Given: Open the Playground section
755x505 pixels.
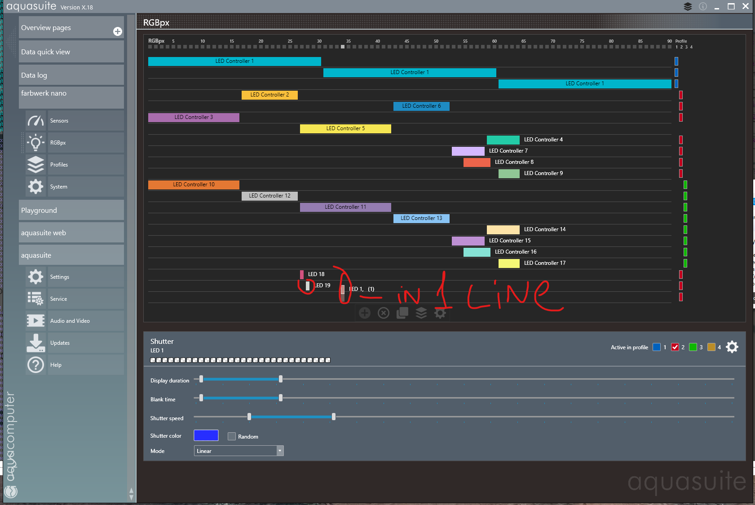Looking at the screenshot, I should pyautogui.click(x=71, y=210).
